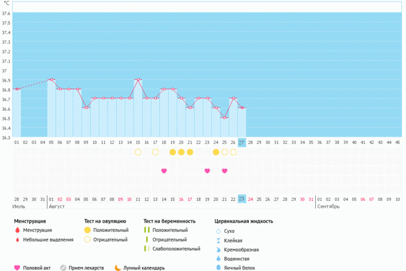Open the Лунный календарь moon icon

point(118,267)
